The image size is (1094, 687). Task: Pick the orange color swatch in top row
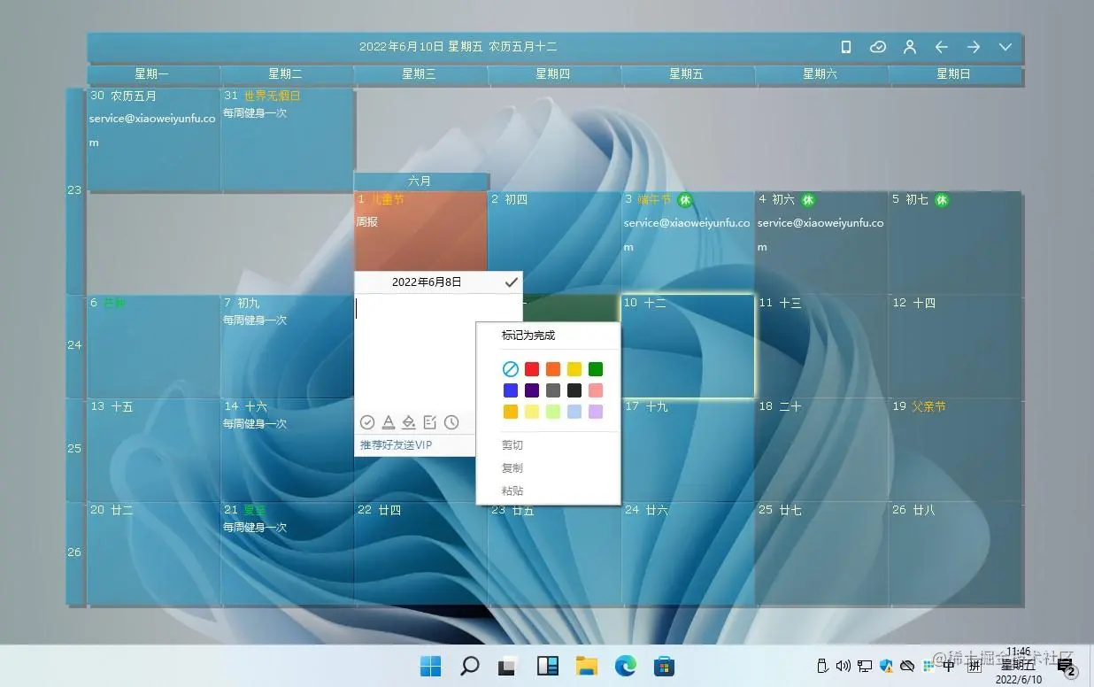[553, 369]
